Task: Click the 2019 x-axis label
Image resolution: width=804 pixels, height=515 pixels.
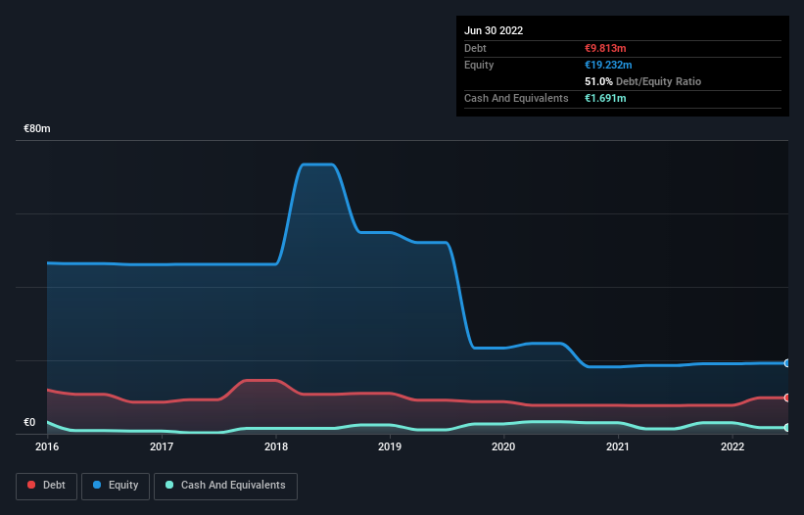Action: click(x=390, y=446)
